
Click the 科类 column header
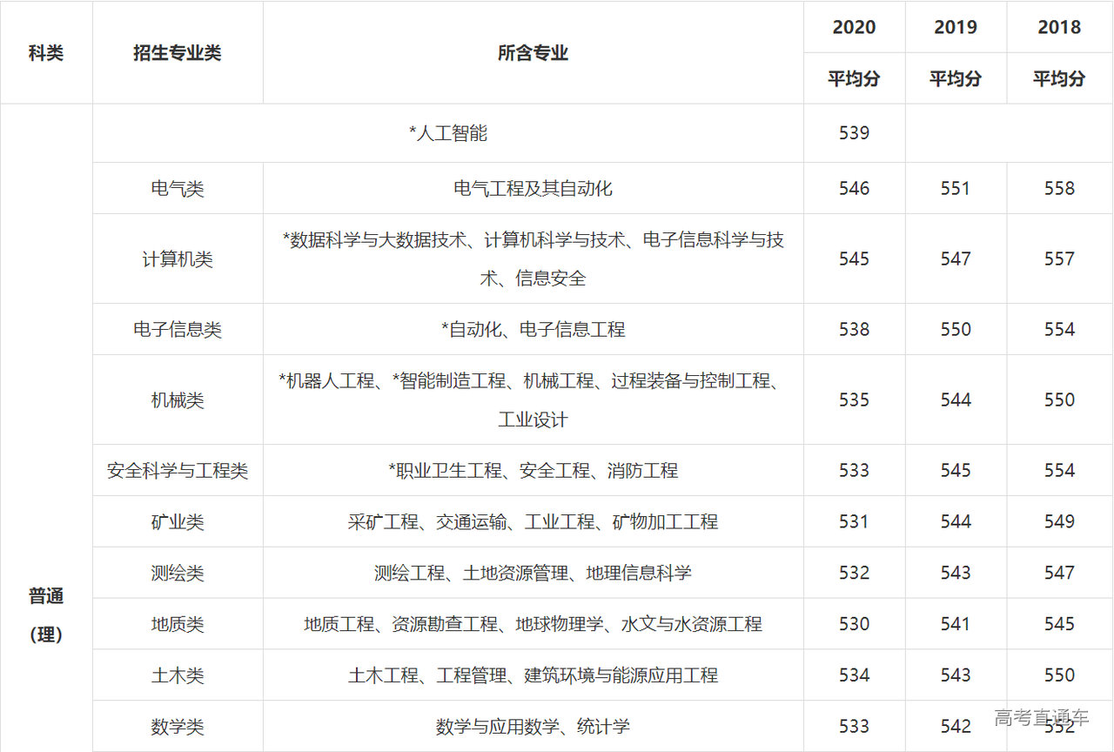pos(46,53)
